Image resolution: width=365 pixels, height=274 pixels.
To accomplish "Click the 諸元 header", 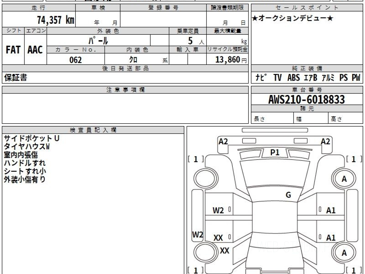I will click(307, 109).
